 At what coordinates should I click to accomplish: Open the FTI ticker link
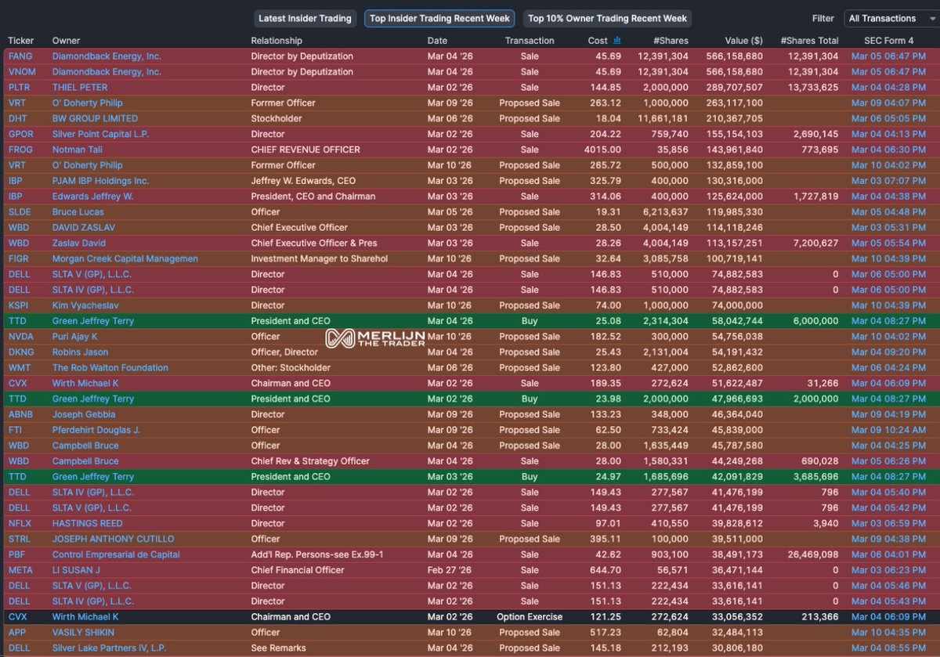[x=15, y=430]
